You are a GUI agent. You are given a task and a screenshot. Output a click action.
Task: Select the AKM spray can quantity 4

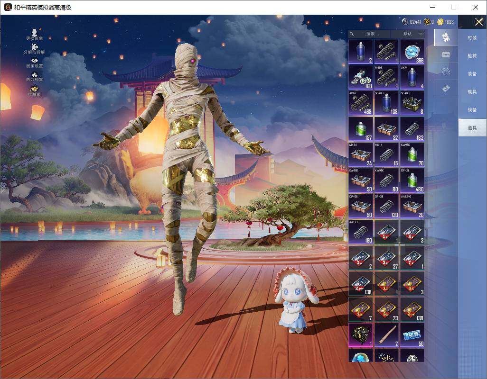[412, 77]
